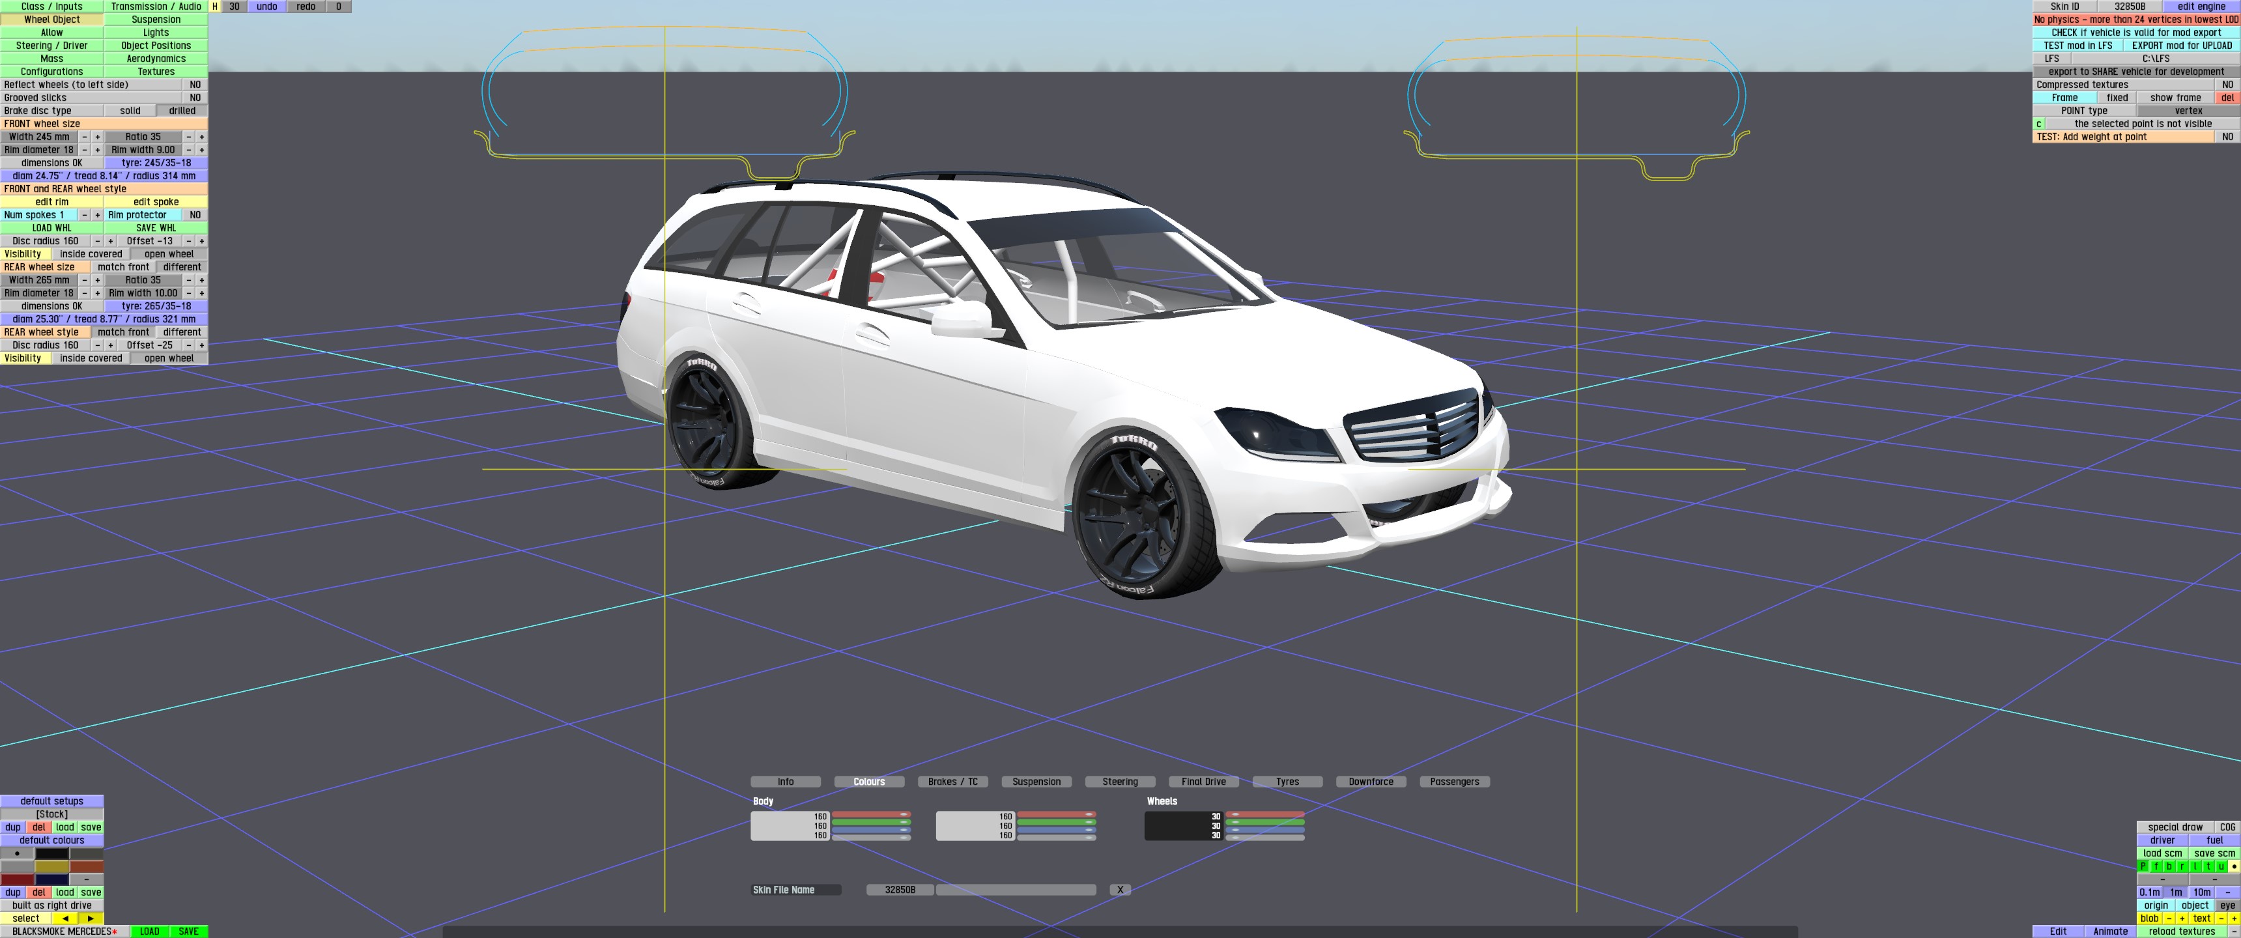Decrease Num spokes with minus button
2241x938 pixels.
point(85,215)
